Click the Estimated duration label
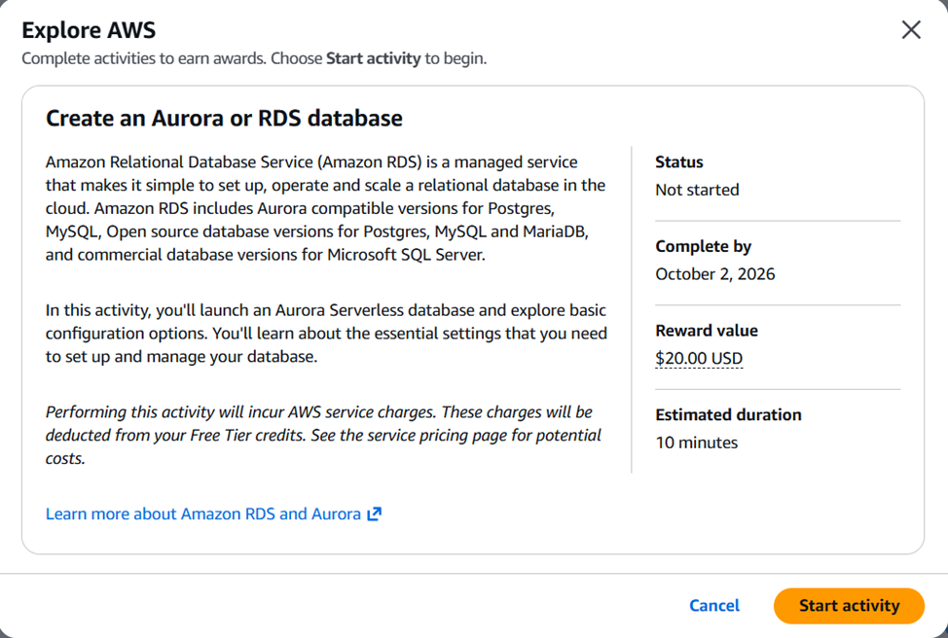Screen dimensions: 948x638 [729, 415]
